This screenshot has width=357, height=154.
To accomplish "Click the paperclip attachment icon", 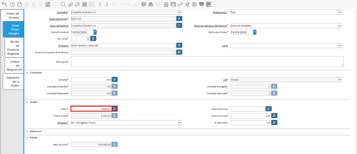I will click(x=70, y=4).
